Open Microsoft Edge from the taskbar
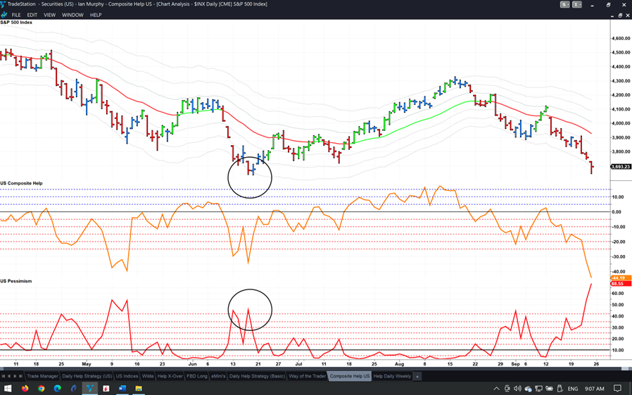 point(58,389)
